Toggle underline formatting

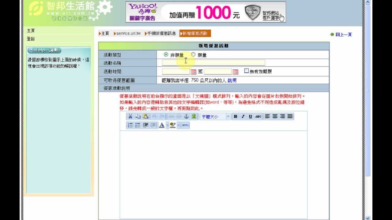pos(251,116)
